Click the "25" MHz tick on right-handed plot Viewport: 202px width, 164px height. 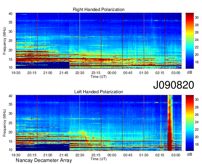coord(10,41)
